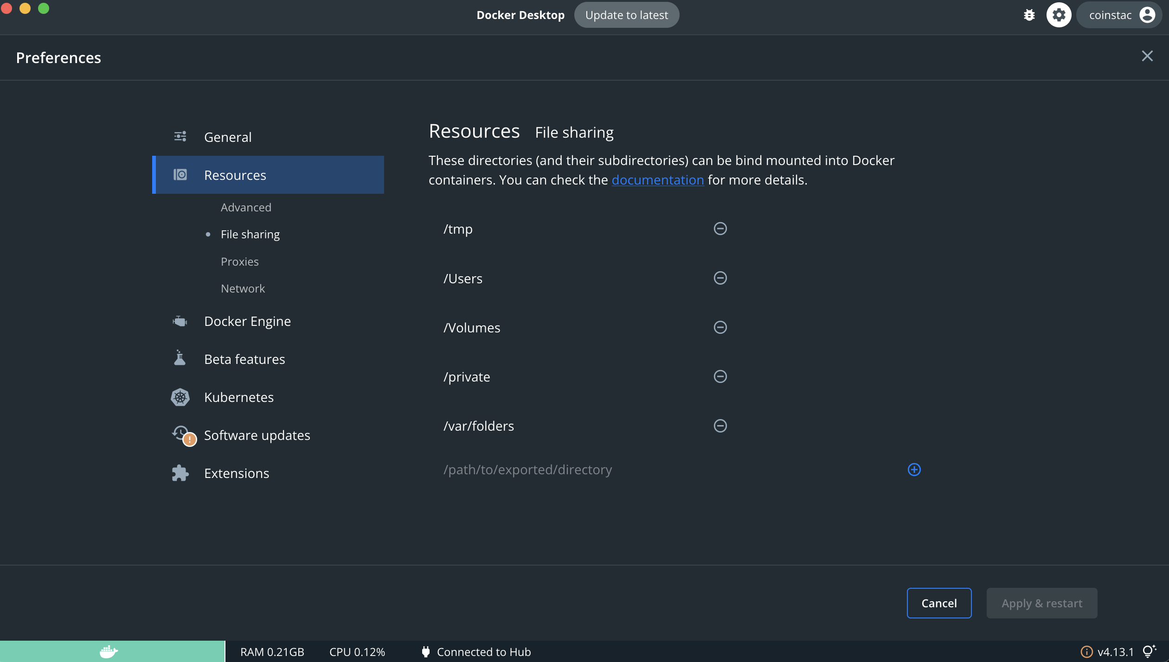1169x662 pixels.
Task: Click the green fullscreen window button
Action: (44, 8)
